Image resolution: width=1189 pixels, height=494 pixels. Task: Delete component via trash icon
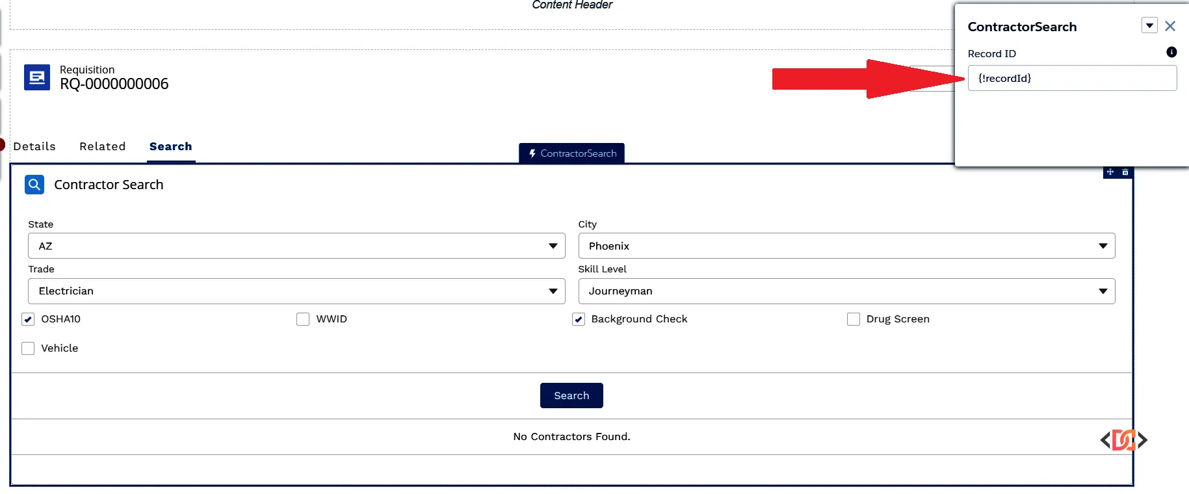tap(1125, 172)
